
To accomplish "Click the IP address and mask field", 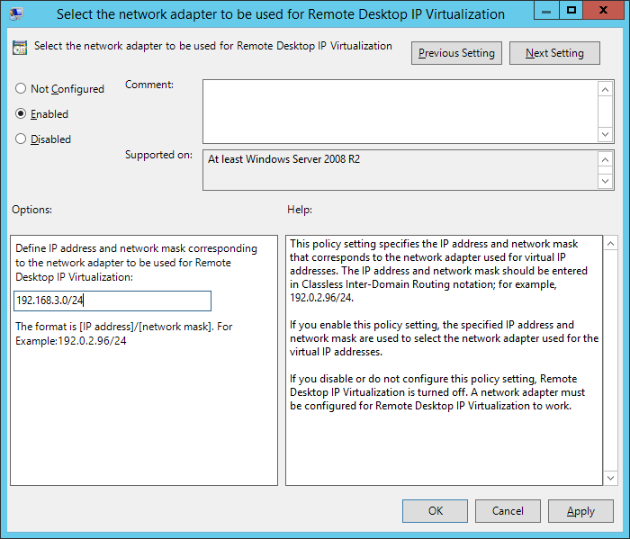I will tap(112, 301).
